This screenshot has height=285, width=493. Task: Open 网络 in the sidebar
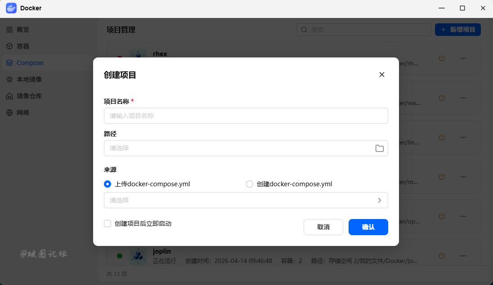click(49, 113)
